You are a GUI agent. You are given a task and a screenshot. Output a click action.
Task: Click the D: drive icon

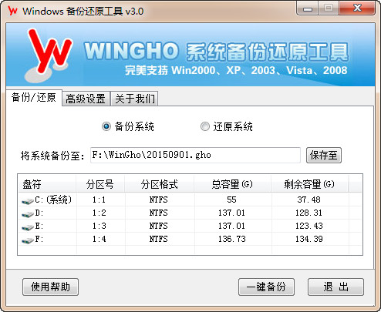point(28,214)
